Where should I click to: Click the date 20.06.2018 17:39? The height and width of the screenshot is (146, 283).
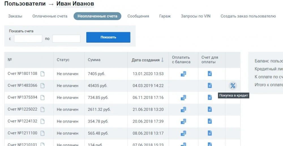(148, 121)
